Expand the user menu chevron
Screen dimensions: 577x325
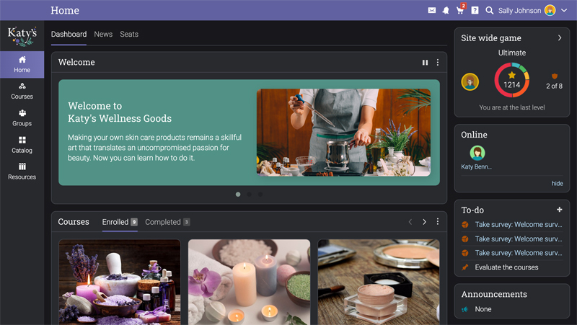564,10
